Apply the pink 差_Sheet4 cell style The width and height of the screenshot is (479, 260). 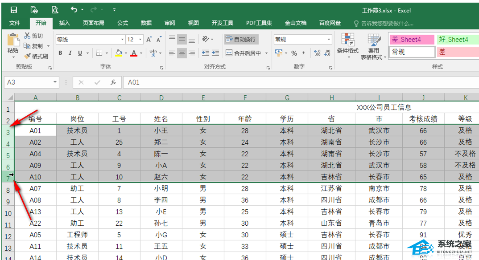pos(412,39)
